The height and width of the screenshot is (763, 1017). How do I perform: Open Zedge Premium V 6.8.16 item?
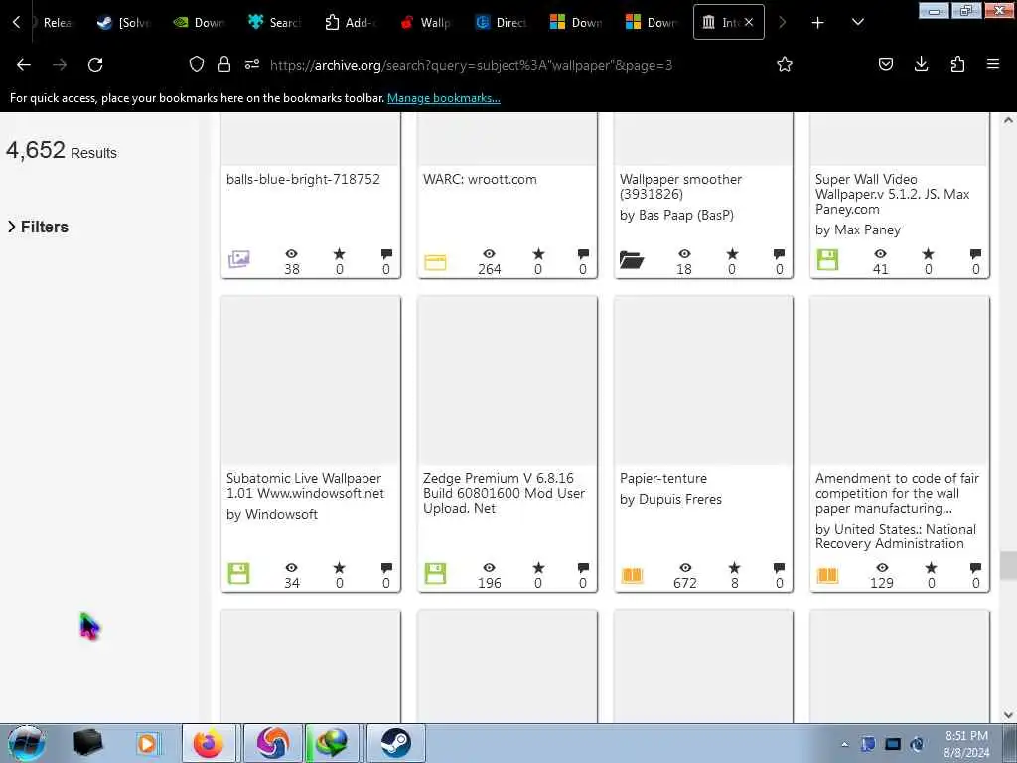504,493
